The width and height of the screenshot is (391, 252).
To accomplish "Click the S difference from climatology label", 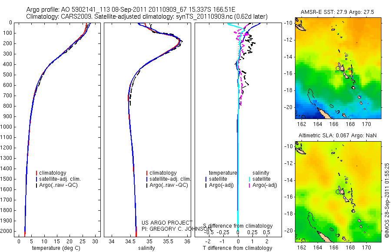I will [x=238, y=226].
